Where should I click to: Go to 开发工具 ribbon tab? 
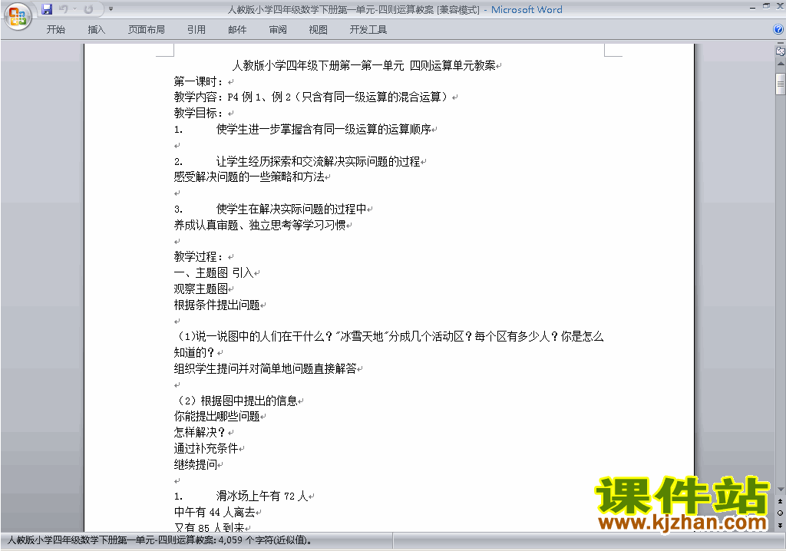[x=368, y=30]
